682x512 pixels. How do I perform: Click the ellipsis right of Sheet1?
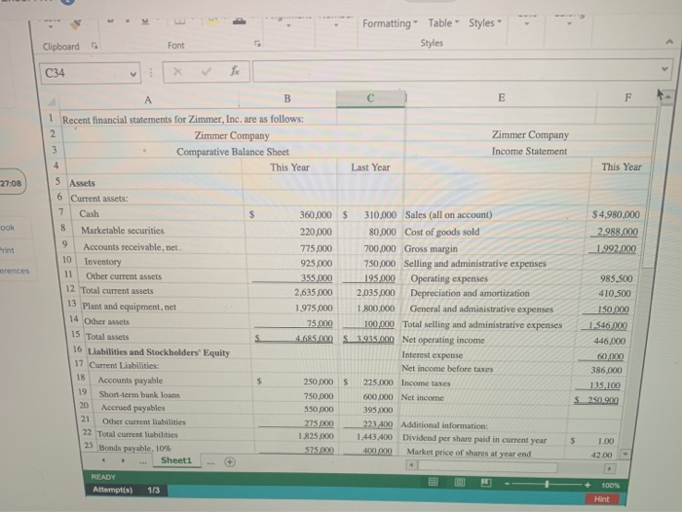coord(210,462)
